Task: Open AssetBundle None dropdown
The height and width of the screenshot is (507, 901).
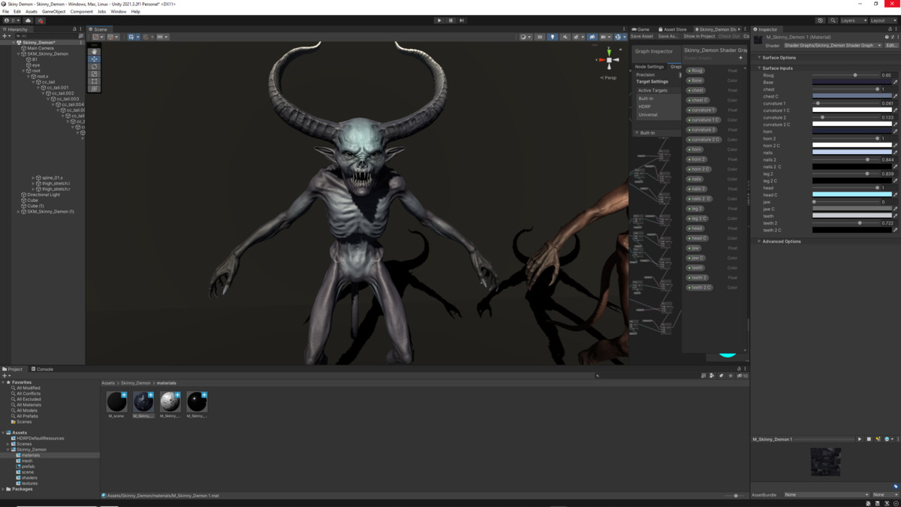Action: pyautogui.click(x=826, y=495)
